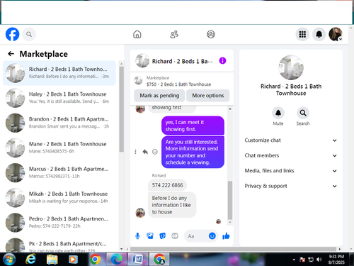Viewport: 354px width, 266px height.
Task: Reply to the message with arrow icon
Action: point(145,152)
